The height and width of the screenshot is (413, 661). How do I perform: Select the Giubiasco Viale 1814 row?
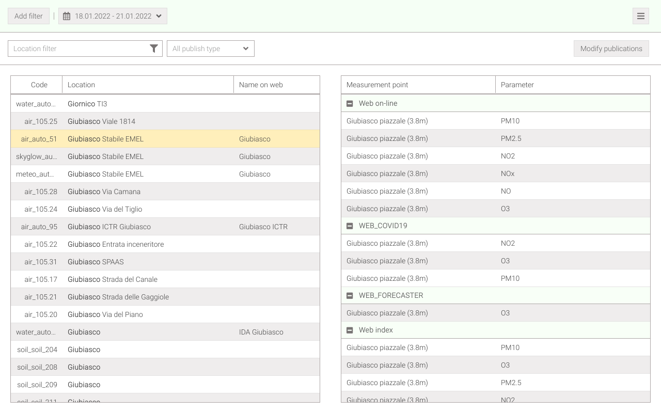click(x=165, y=121)
